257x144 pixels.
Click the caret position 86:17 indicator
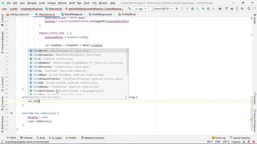click(210, 142)
